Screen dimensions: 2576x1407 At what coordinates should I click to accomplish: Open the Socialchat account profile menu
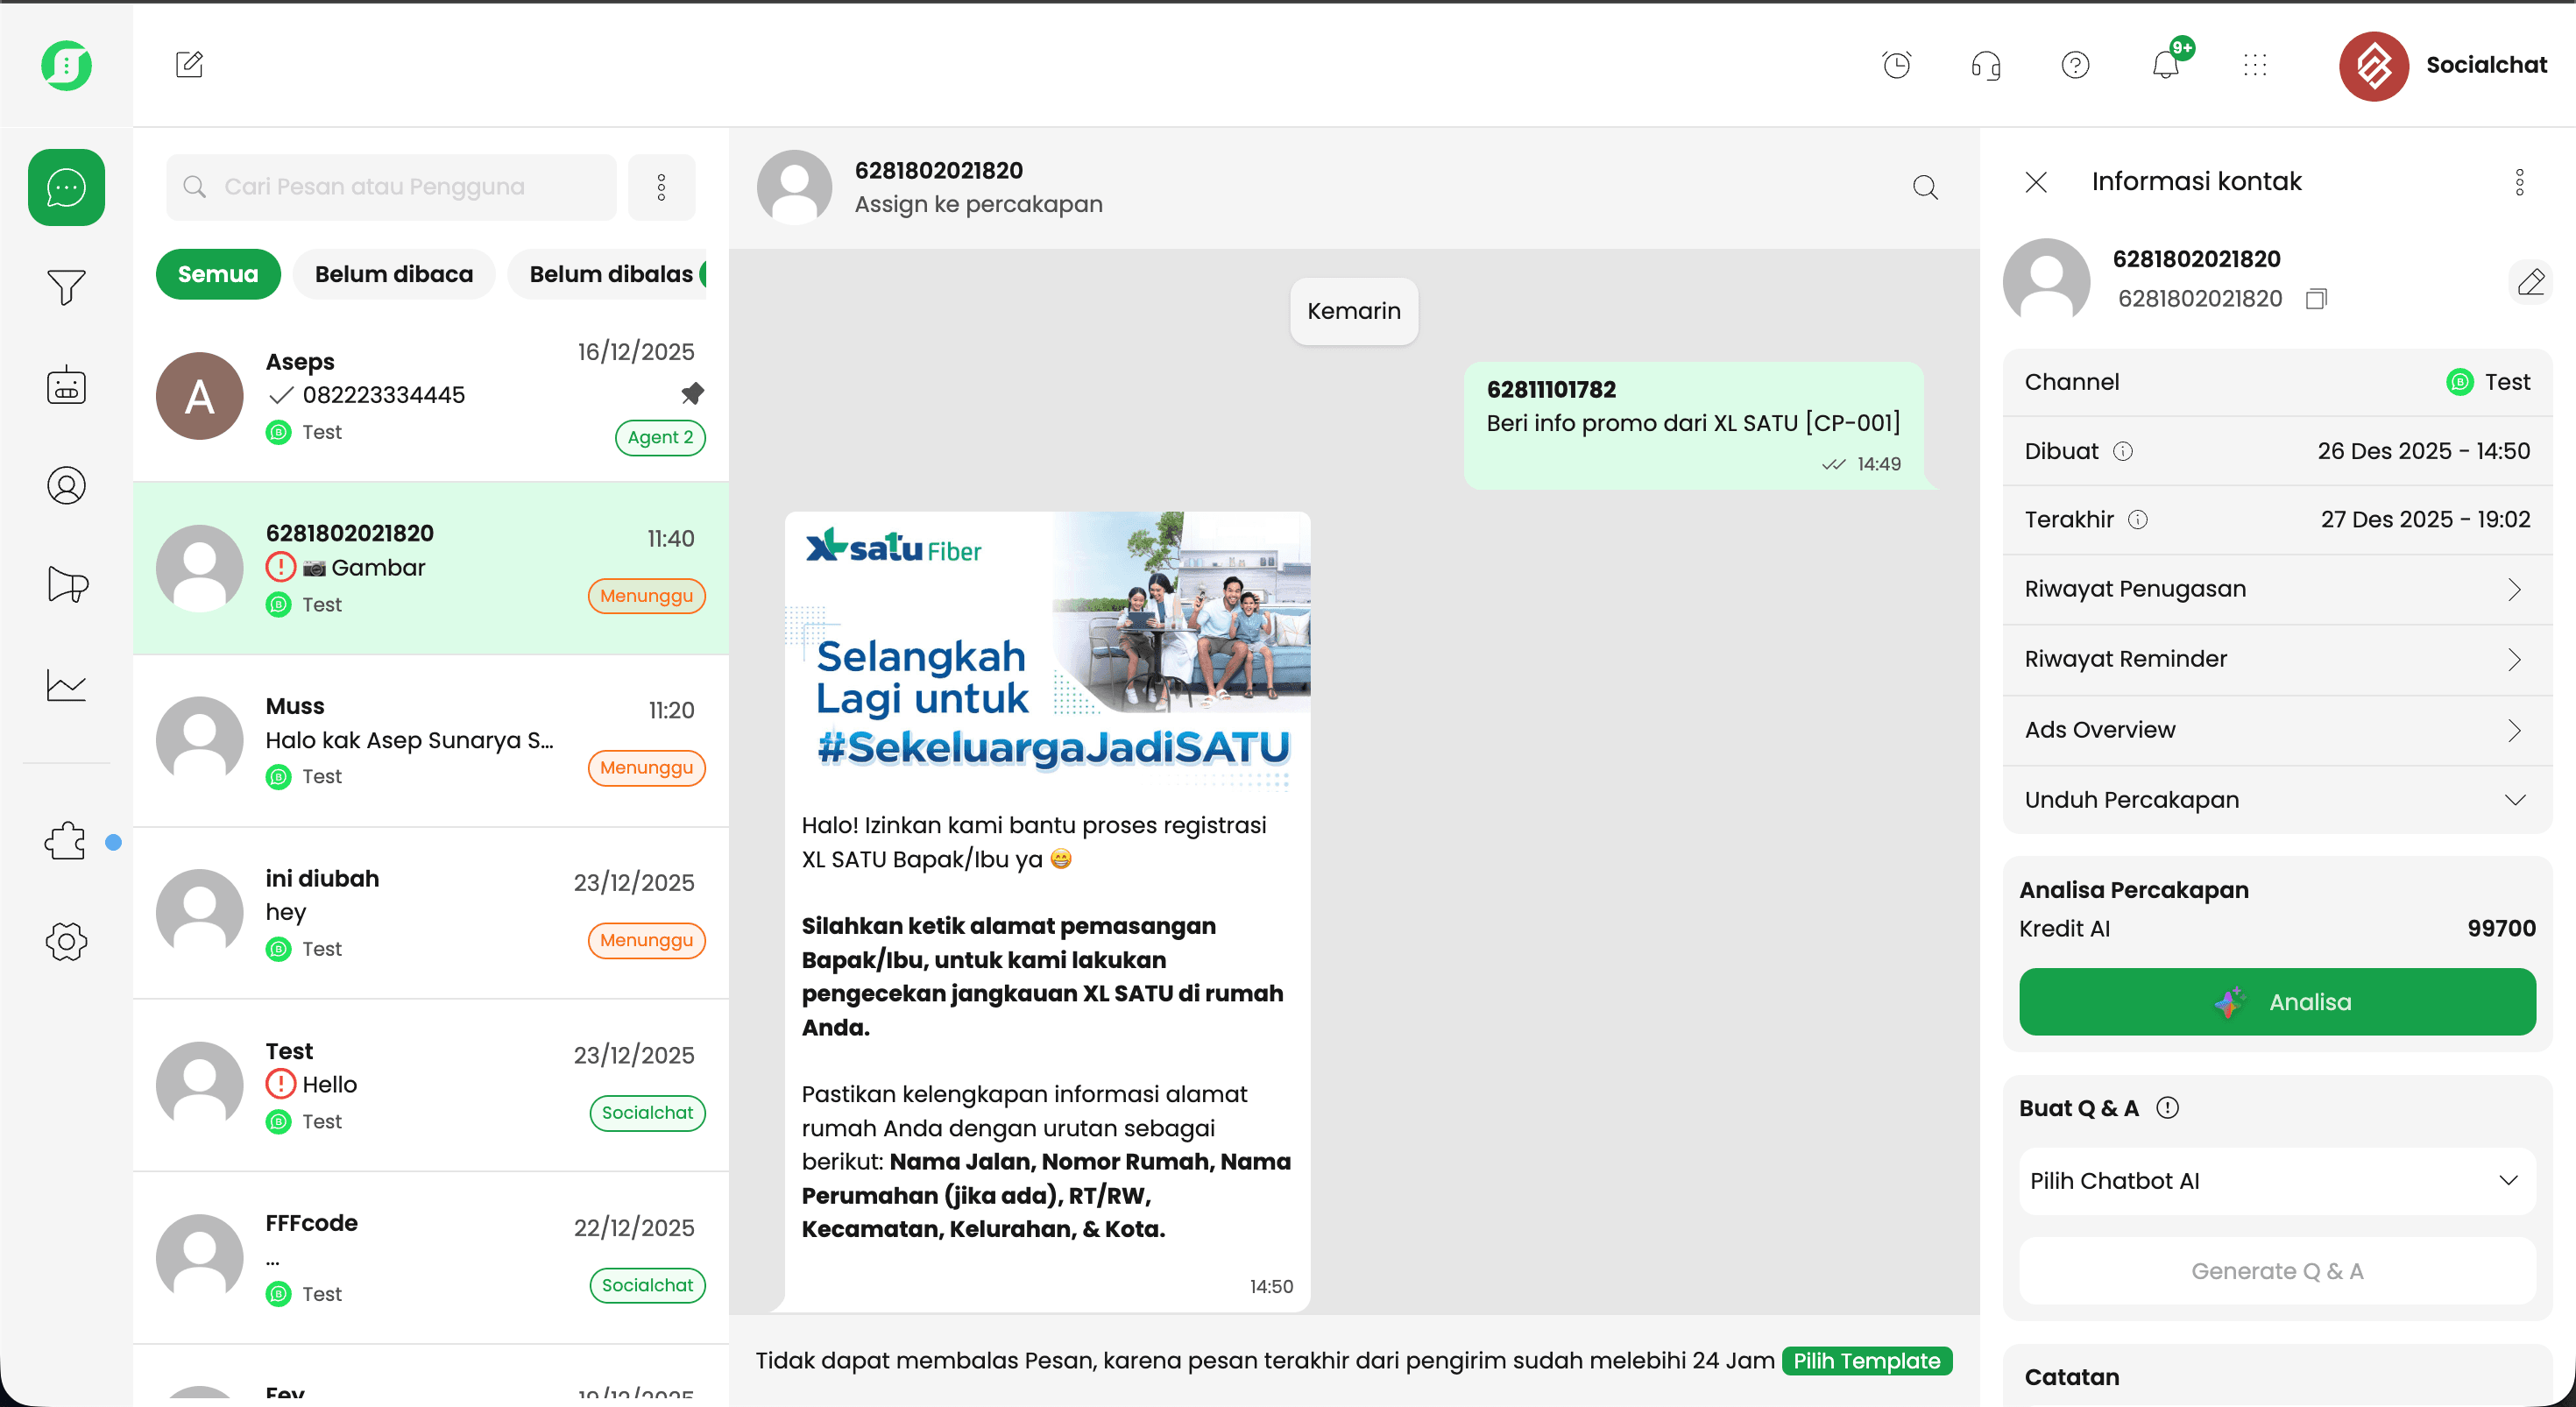(x=2443, y=65)
